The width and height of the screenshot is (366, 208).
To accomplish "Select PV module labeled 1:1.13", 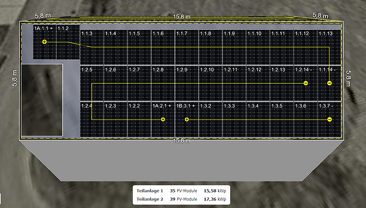I will click(x=329, y=47).
